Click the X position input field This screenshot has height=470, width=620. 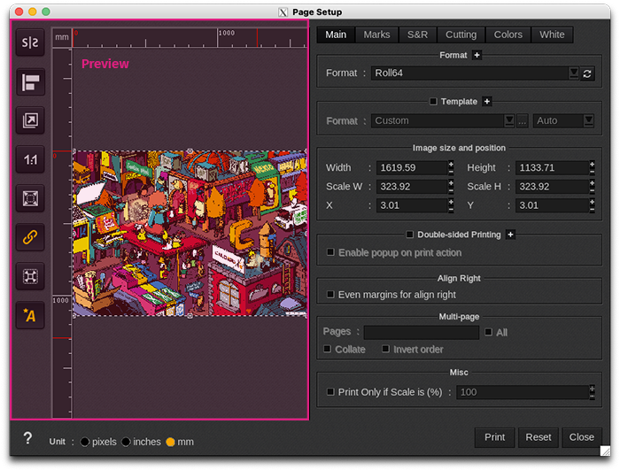[412, 205]
